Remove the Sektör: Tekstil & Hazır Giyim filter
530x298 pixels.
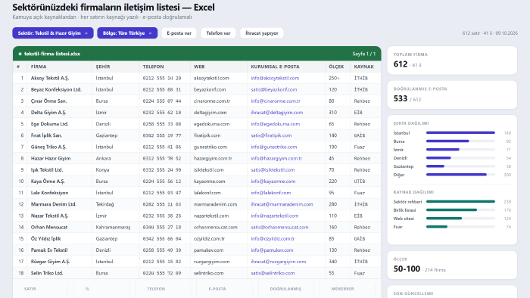tap(86, 33)
